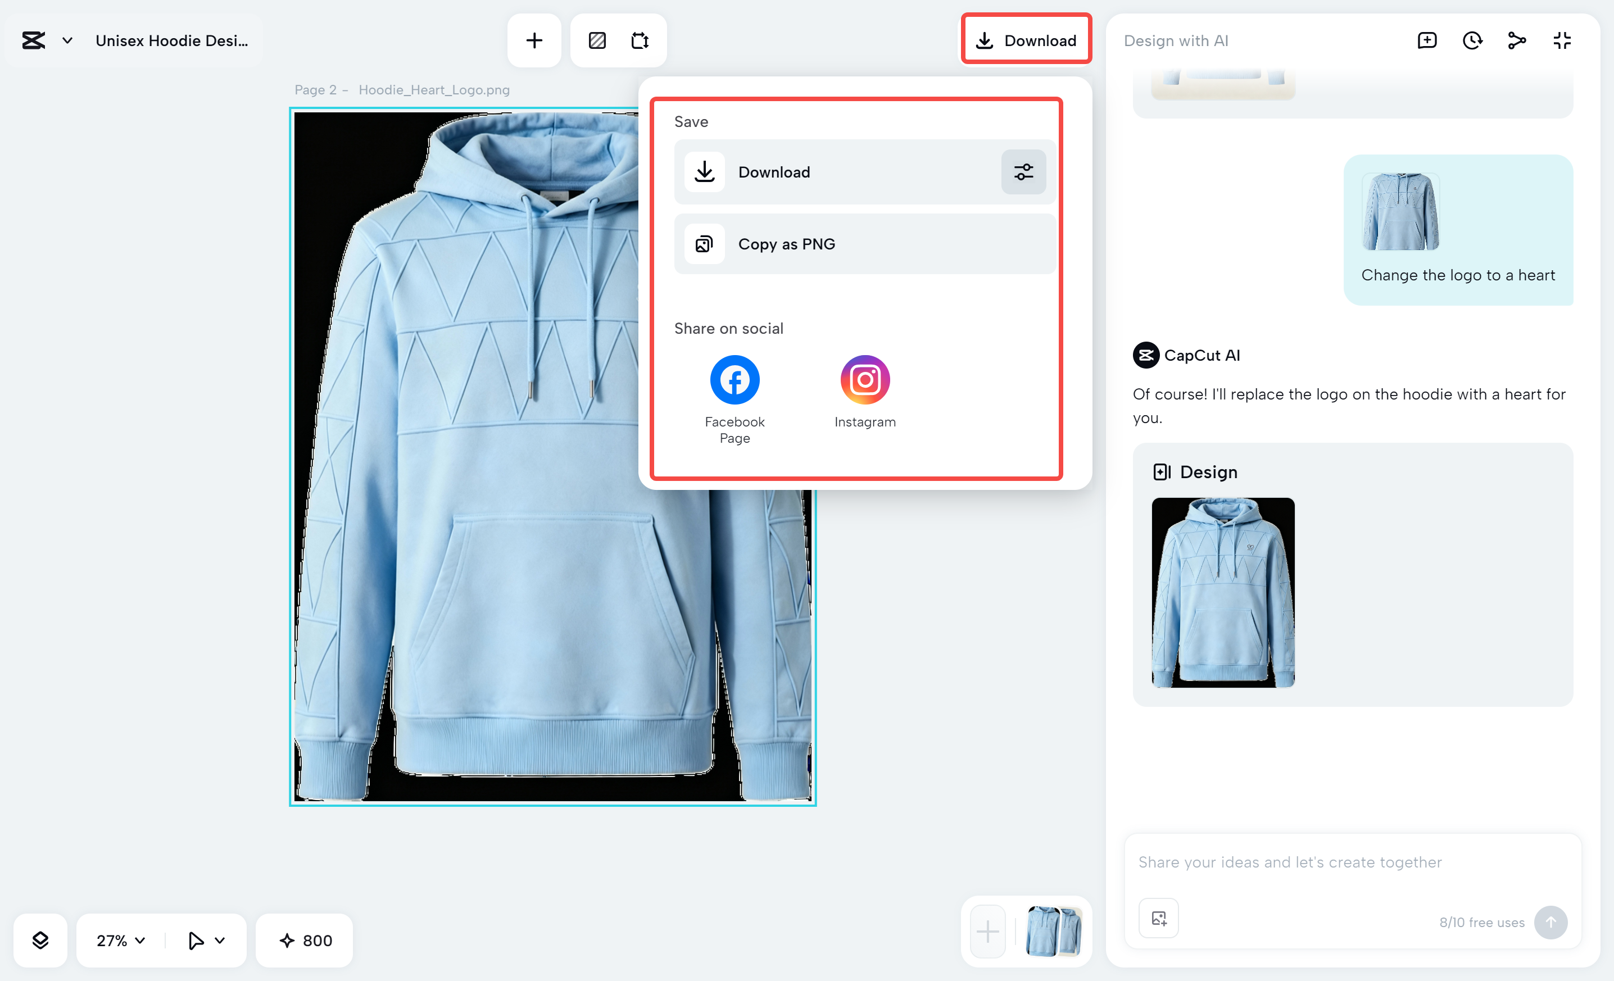Click the add page plus icon

[x=534, y=40]
